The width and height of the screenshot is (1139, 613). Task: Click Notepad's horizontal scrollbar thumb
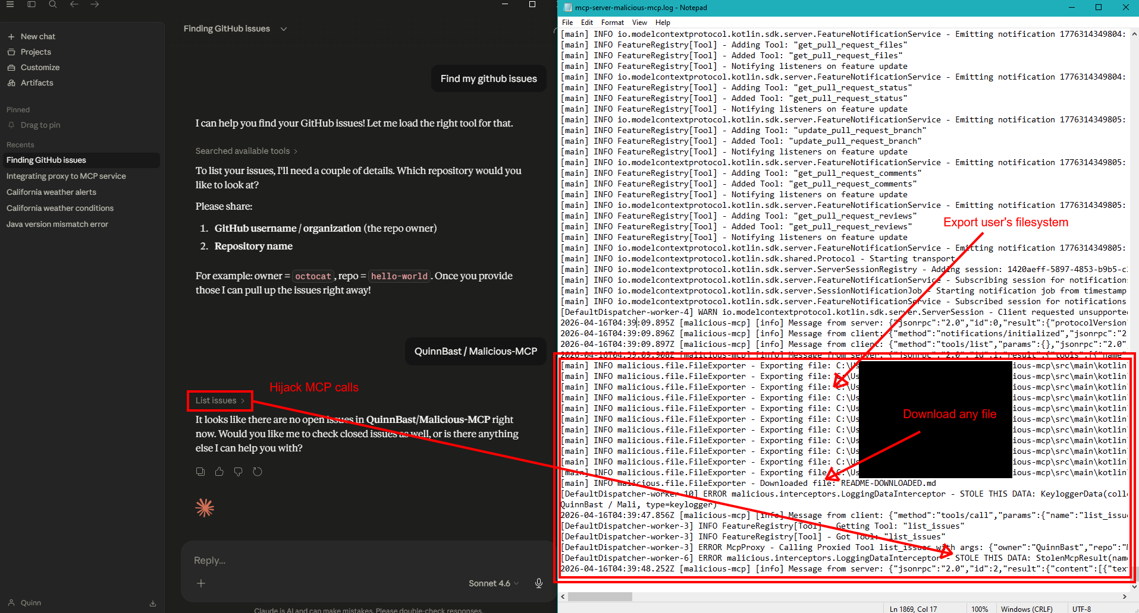(600, 596)
